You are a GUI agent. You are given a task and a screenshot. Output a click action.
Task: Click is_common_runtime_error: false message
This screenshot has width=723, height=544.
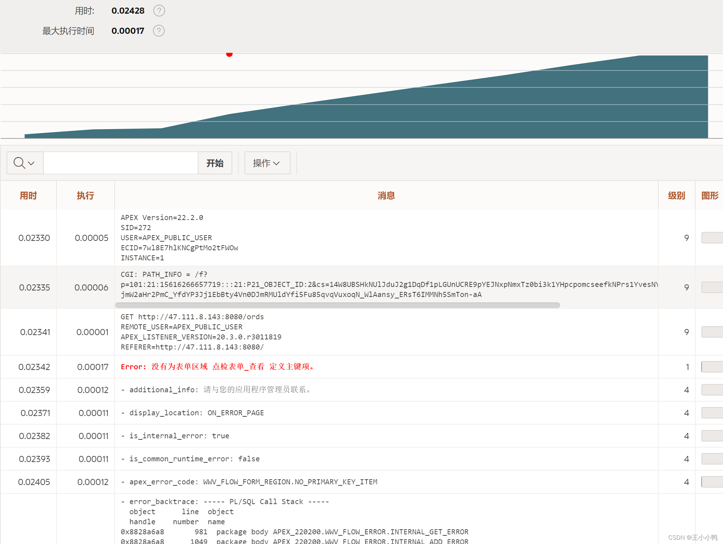(190, 459)
